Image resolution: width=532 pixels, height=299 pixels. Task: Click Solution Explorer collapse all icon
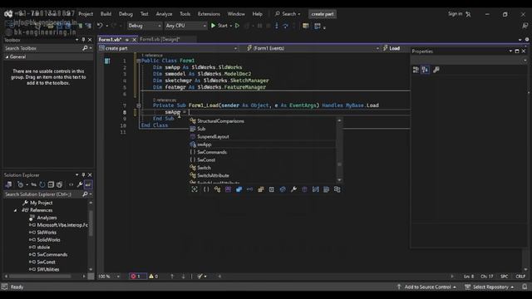pos(51,184)
